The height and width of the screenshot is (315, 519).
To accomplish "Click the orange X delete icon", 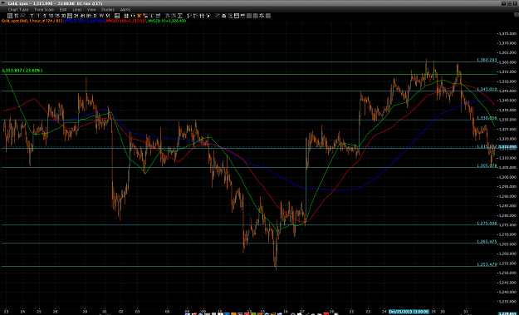I will tap(139, 16).
